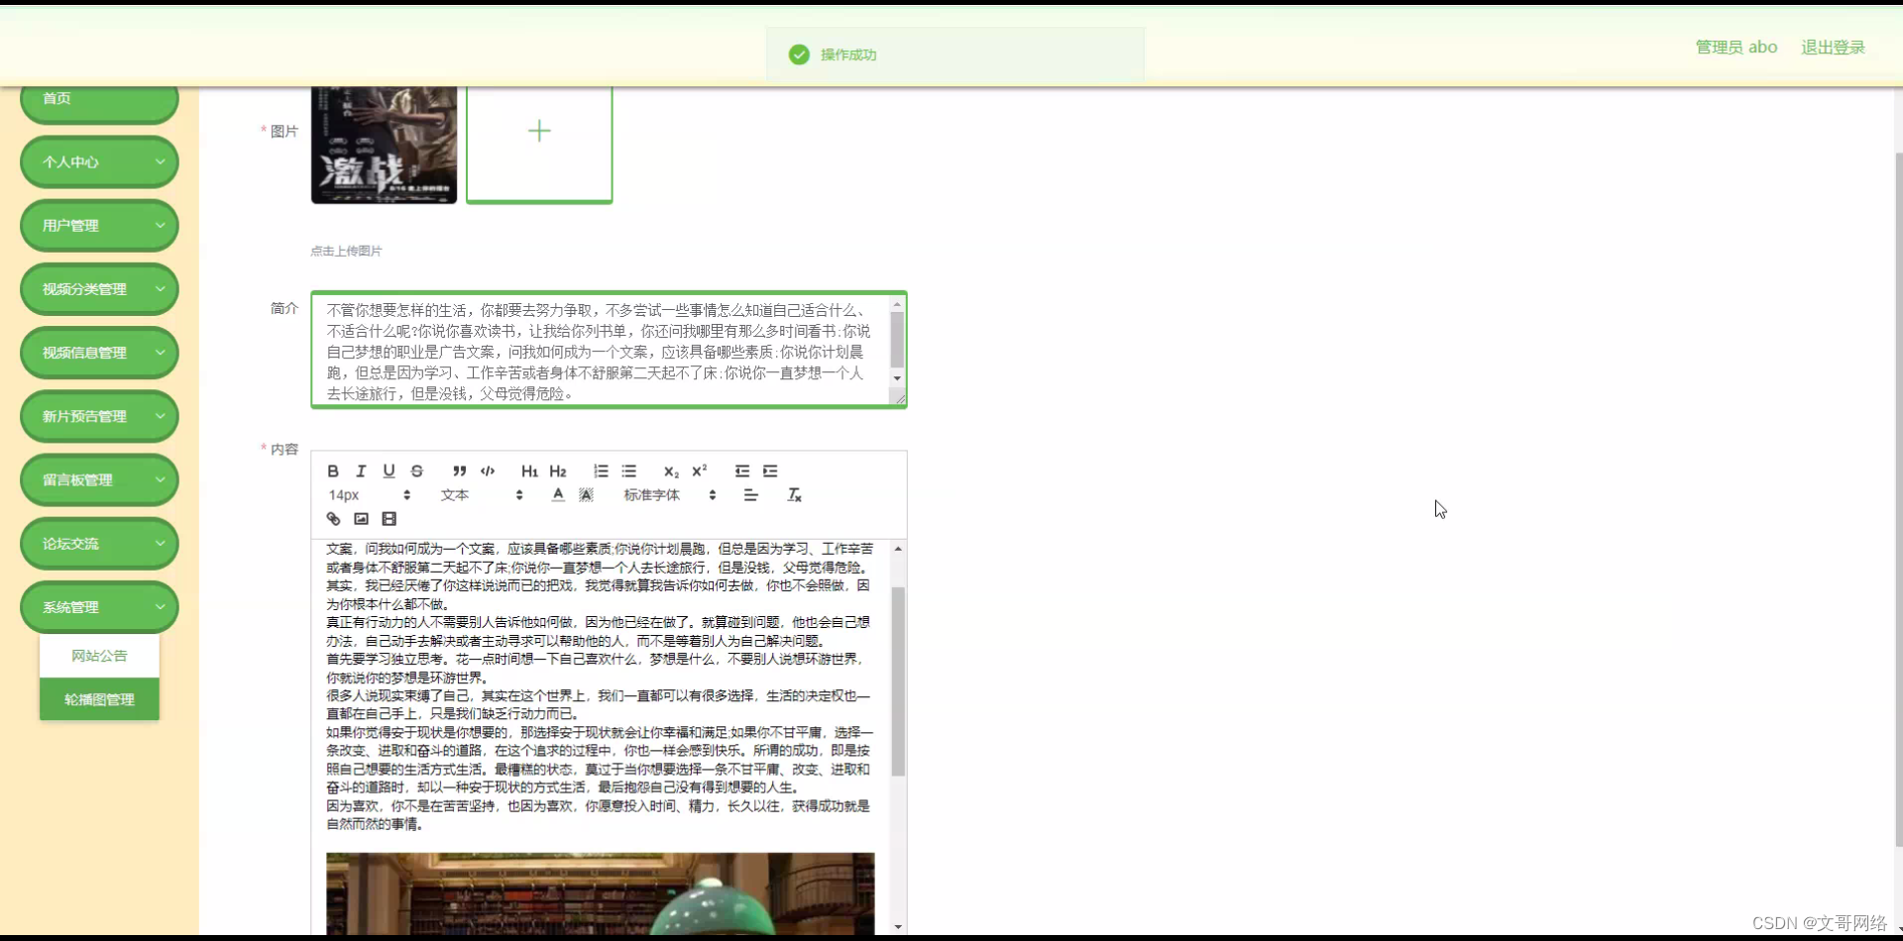This screenshot has height=941, width=1903.
Task: Toggle strikethrough formatting
Action: [x=417, y=471]
